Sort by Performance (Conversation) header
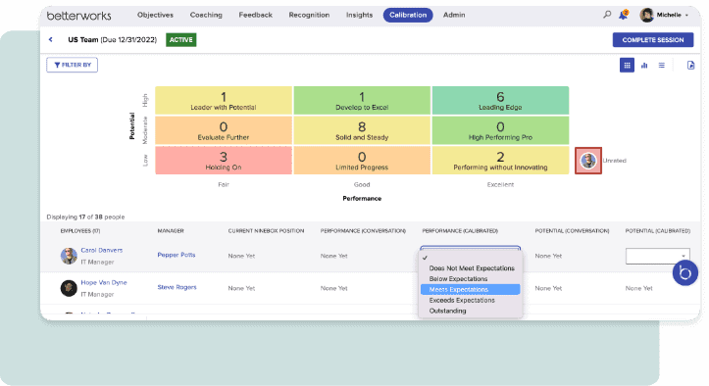The image size is (709, 386). point(363,231)
